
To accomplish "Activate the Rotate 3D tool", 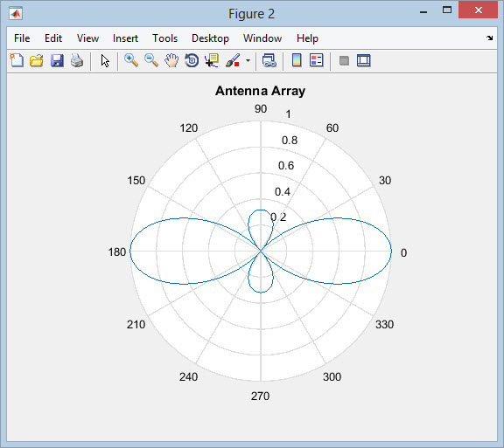I will tap(192, 60).
